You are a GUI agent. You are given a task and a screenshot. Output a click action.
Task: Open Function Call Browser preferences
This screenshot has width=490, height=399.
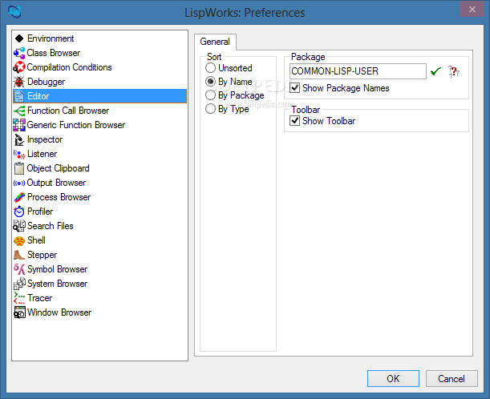tap(99, 111)
